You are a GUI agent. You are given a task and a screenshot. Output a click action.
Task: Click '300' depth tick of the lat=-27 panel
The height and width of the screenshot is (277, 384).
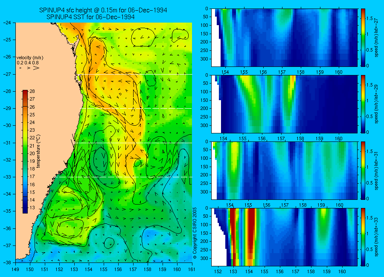click(204, 59)
